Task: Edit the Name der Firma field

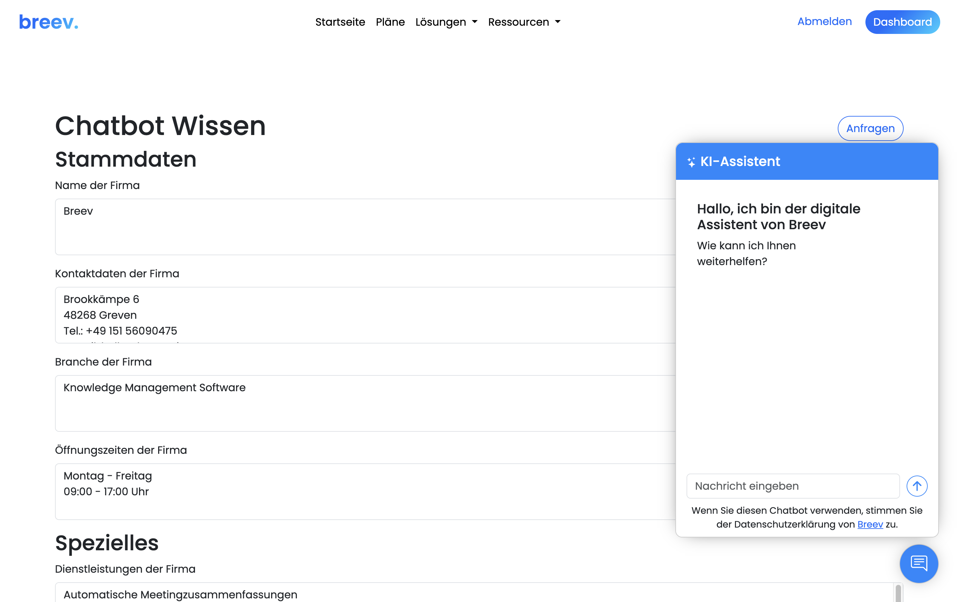Action: 365,227
